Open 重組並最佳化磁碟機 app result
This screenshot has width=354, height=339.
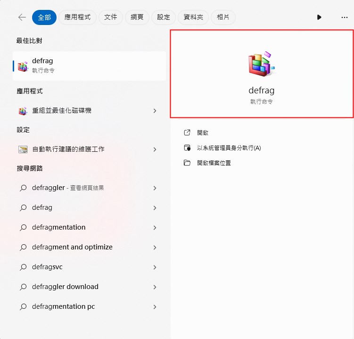90,111
